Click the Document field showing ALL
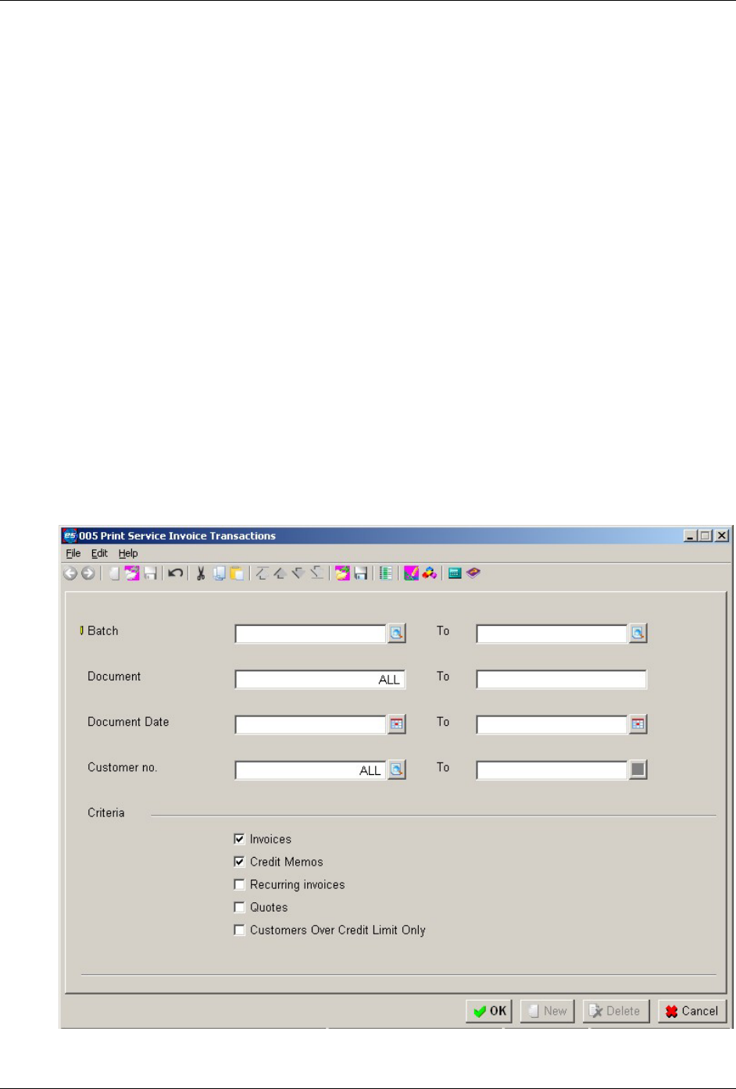Image resolution: width=736 pixels, height=1089 pixels. coord(320,680)
